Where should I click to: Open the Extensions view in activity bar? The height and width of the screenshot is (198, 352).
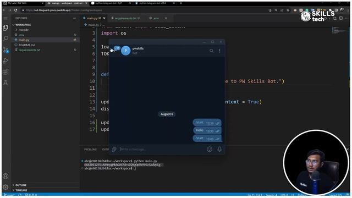pyautogui.click(x=5, y=72)
